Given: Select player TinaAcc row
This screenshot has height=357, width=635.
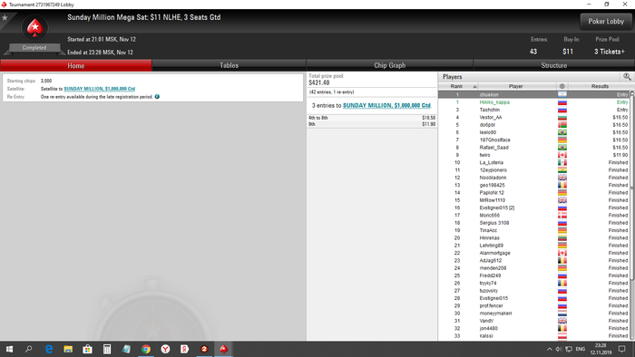Looking at the screenshot, I should (x=534, y=230).
